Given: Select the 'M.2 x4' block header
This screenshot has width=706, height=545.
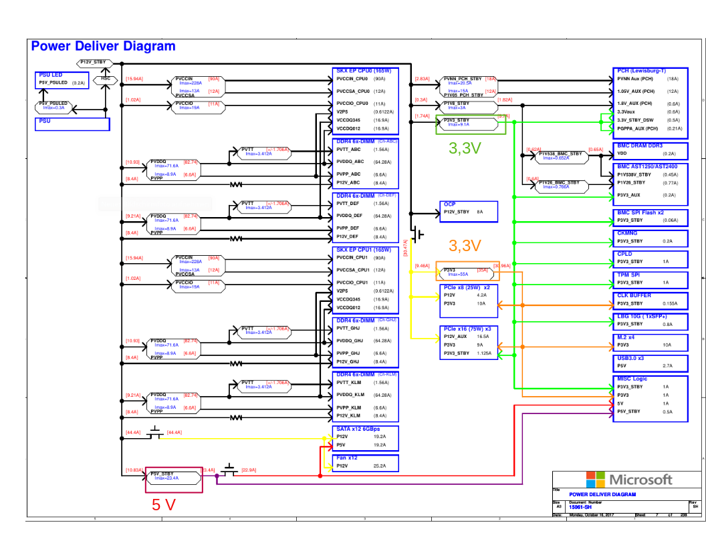Looking at the screenshot, I should click(626, 337).
